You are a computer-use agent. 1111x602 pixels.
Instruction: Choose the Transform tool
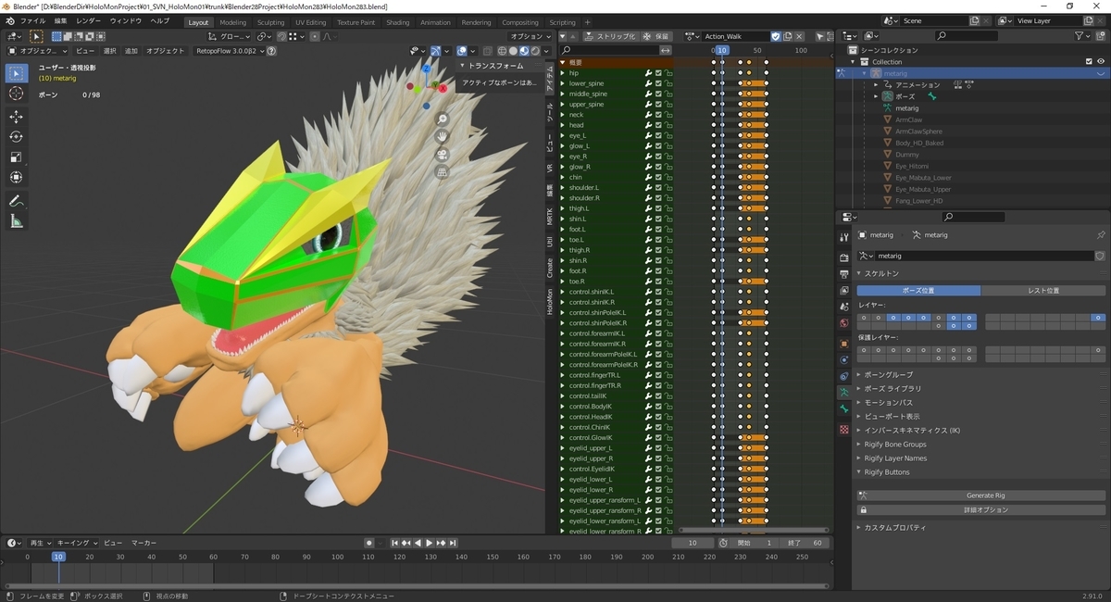[x=17, y=177]
